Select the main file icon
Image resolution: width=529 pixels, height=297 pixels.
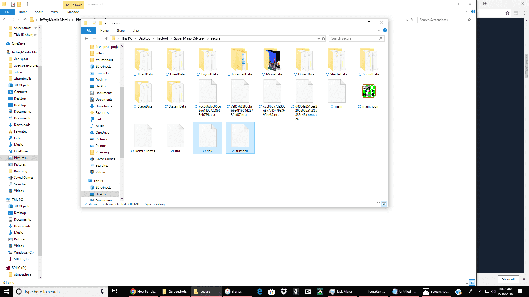click(x=336, y=91)
